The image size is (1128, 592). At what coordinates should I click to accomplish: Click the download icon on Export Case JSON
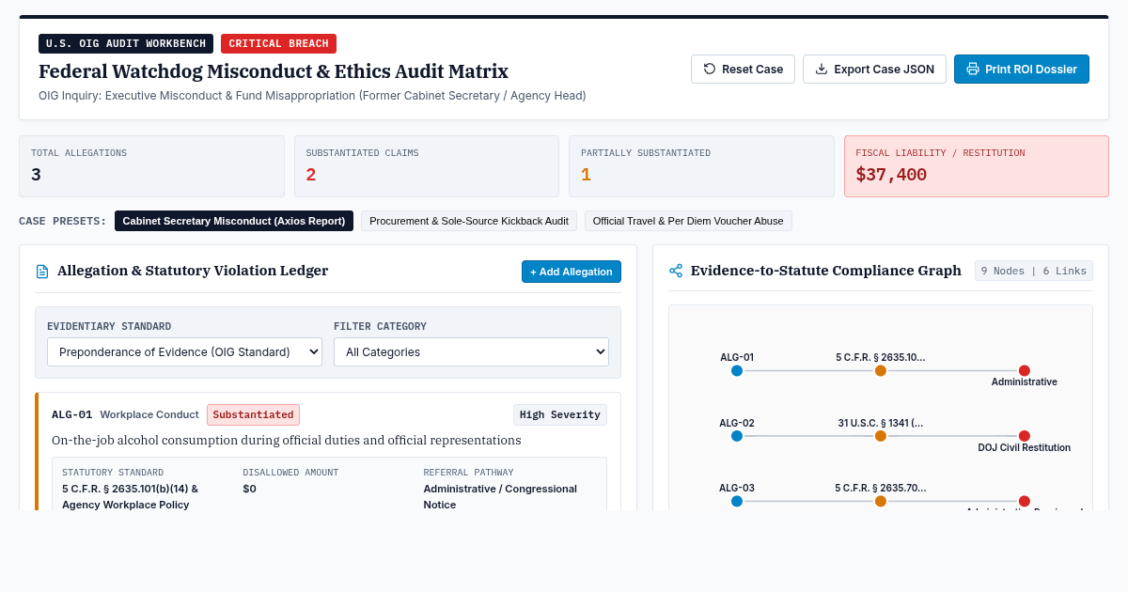click(822, 69)
